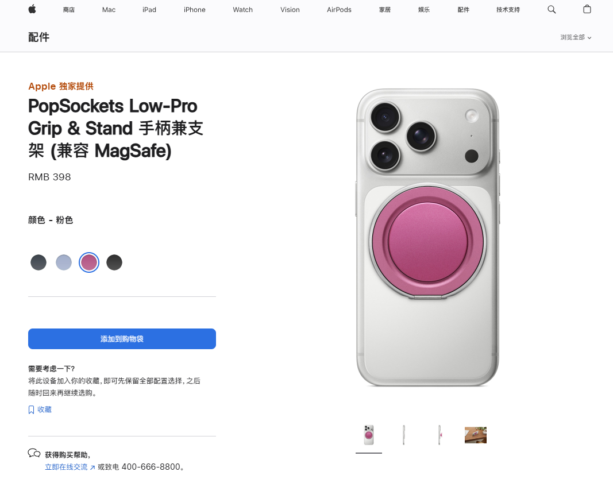Open the iPhone menu
This screenshot has height=487, width=613.
pos(194,10)
